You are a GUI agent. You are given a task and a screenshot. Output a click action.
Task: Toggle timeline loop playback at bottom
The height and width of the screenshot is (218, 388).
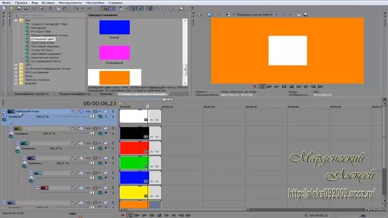pyautogui.click(x=130, y=216)
